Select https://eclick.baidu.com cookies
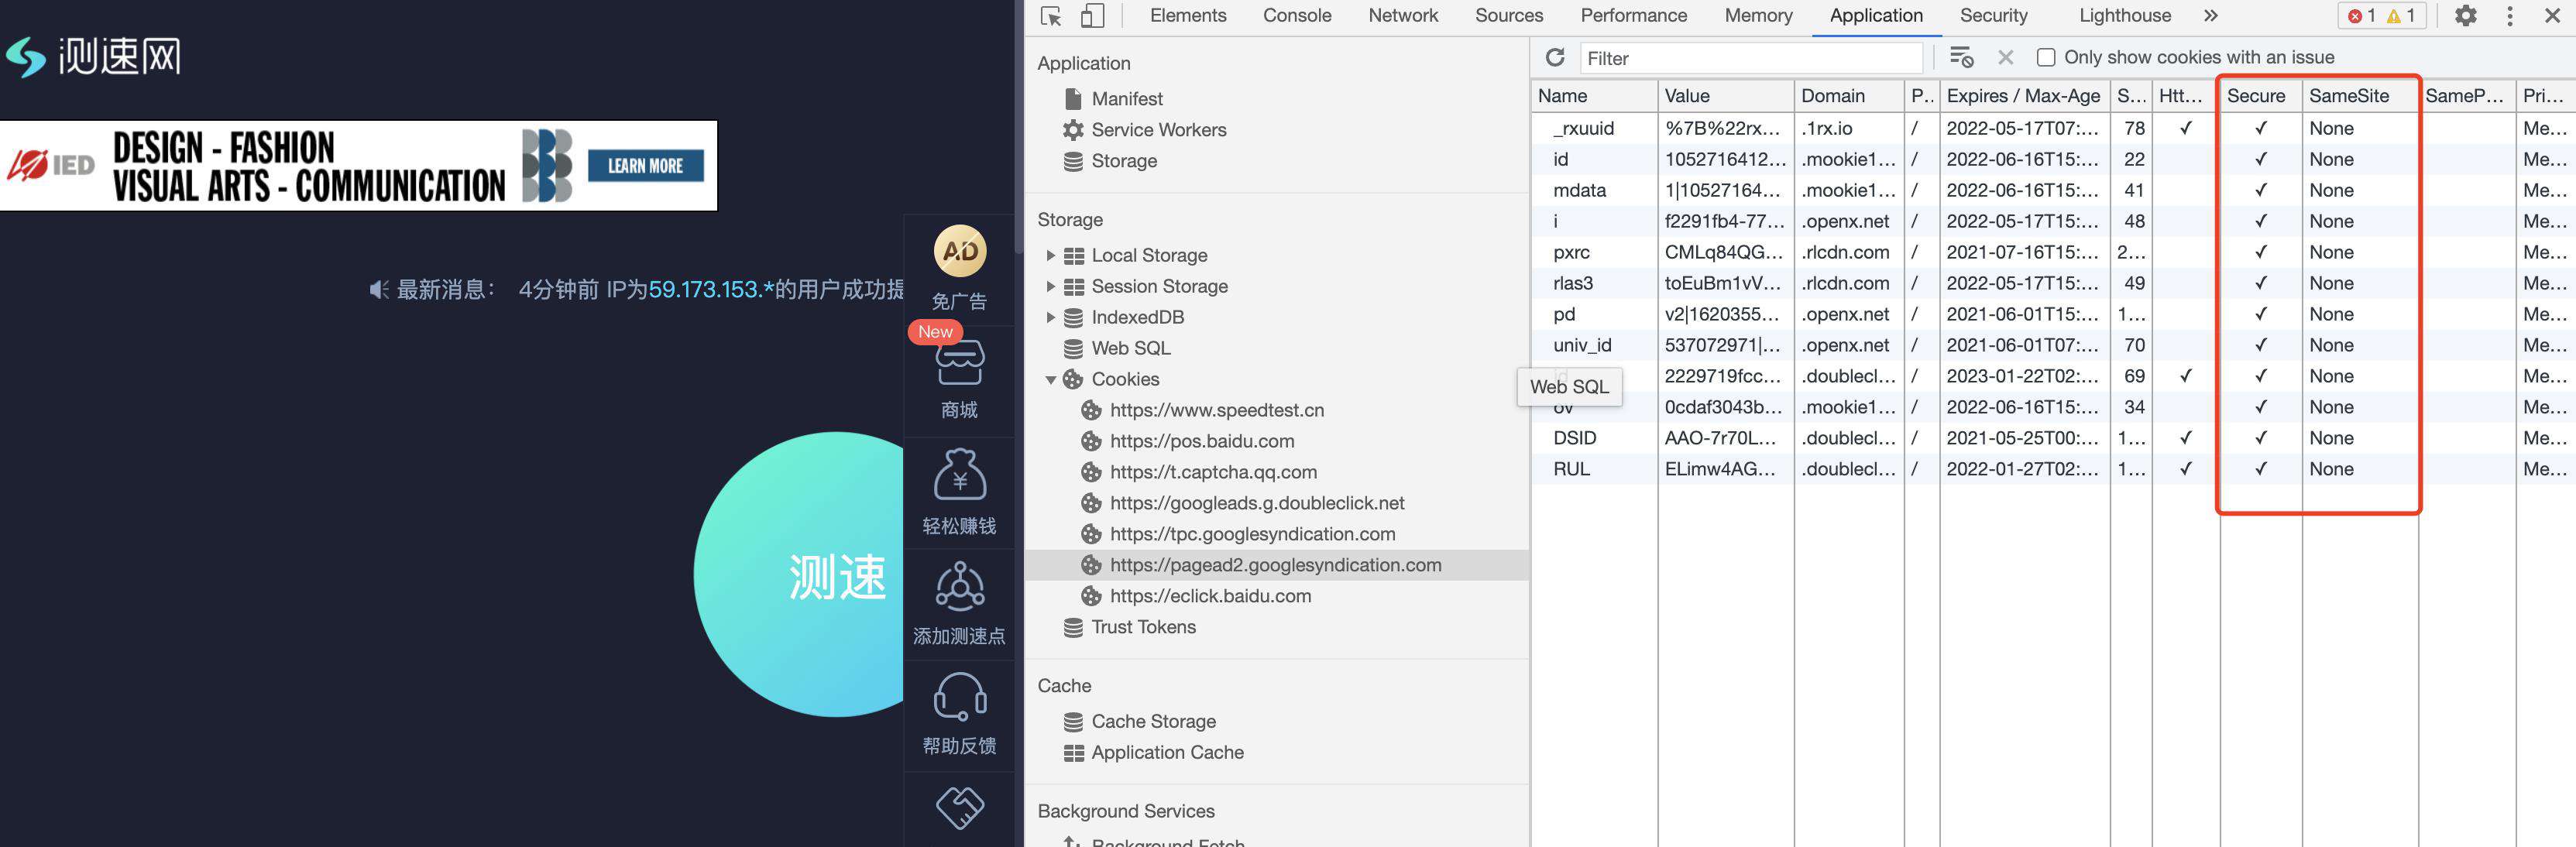Image resolution: width=2576 pixels, height=847 pixels. pos(1210,596)
